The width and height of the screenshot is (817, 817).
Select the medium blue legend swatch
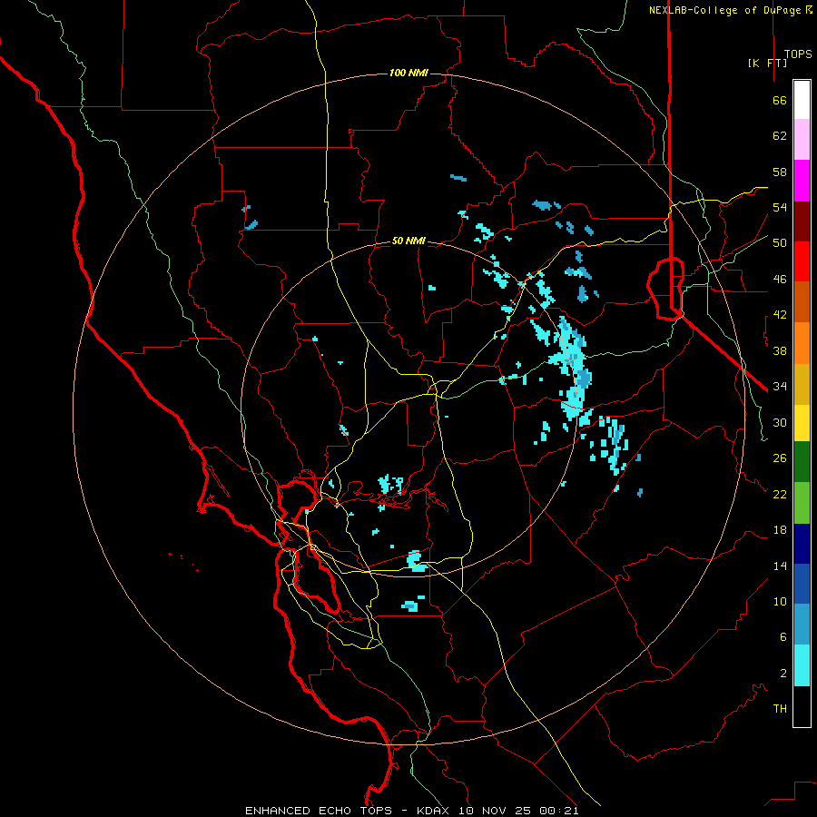[x=802, y=584]
